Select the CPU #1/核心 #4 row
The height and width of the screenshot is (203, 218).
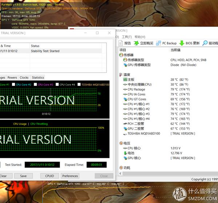coord(168,119)
